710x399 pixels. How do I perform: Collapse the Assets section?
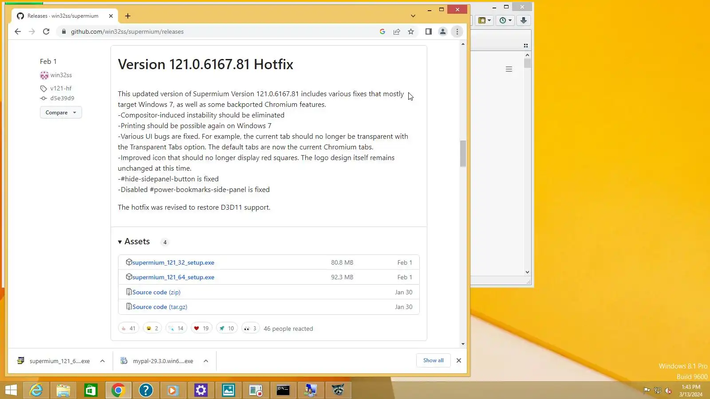point(134,242)
